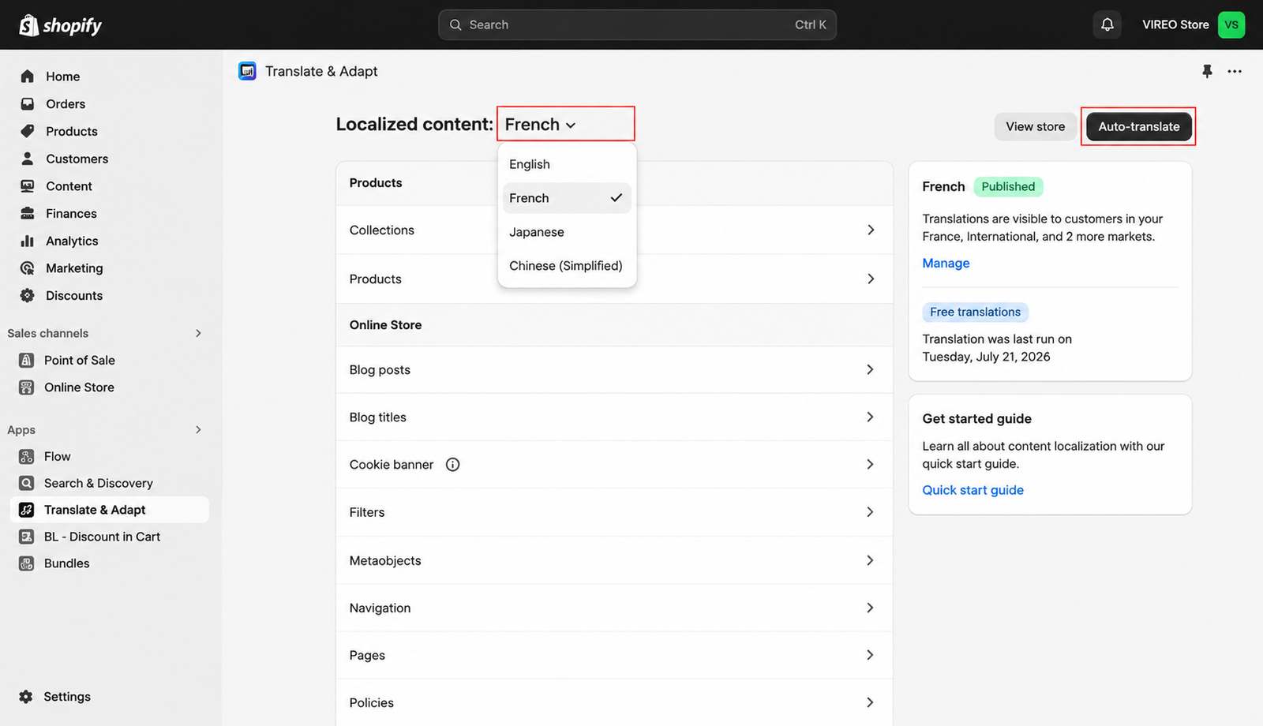Go to Orders in sidebar
Screen dimensions: 1263x726
point(66,104)
